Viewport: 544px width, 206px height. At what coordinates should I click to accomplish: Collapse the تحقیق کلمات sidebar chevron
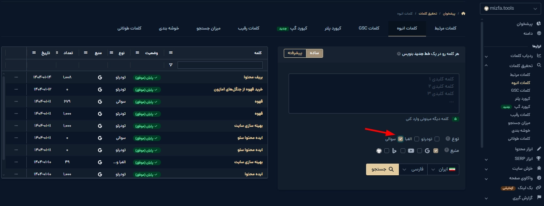486,65
